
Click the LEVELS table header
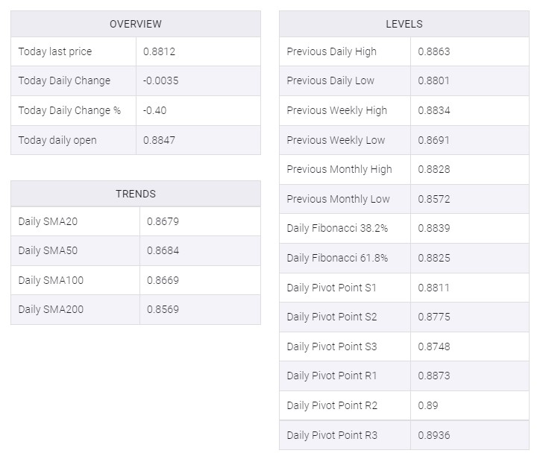pos(404,24)
